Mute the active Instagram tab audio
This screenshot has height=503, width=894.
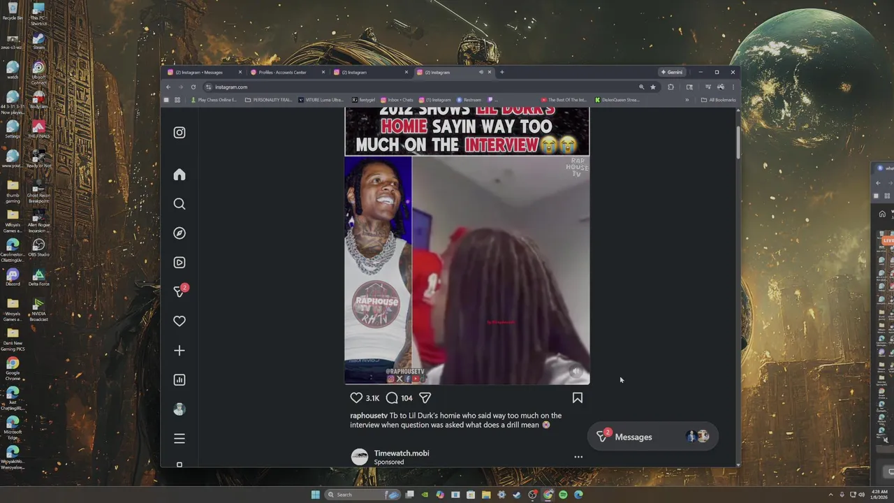coord(481,72)
